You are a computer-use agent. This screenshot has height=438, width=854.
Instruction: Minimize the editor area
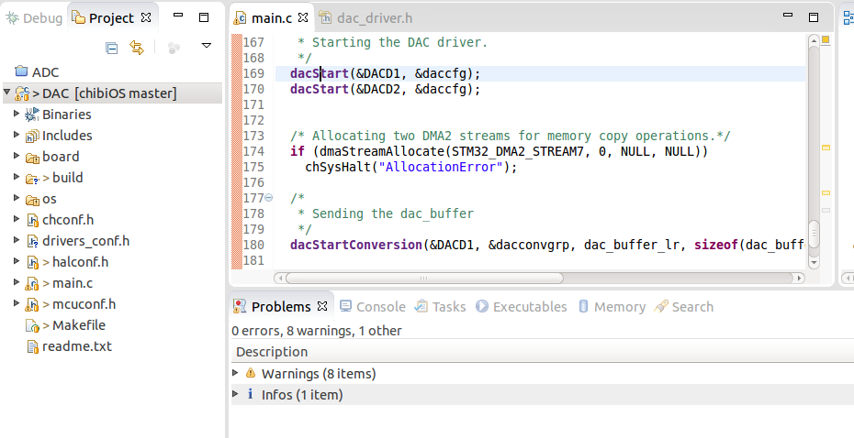pos(788,16)
